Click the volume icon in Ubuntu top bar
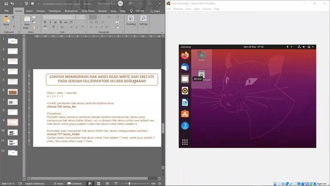 304,47
